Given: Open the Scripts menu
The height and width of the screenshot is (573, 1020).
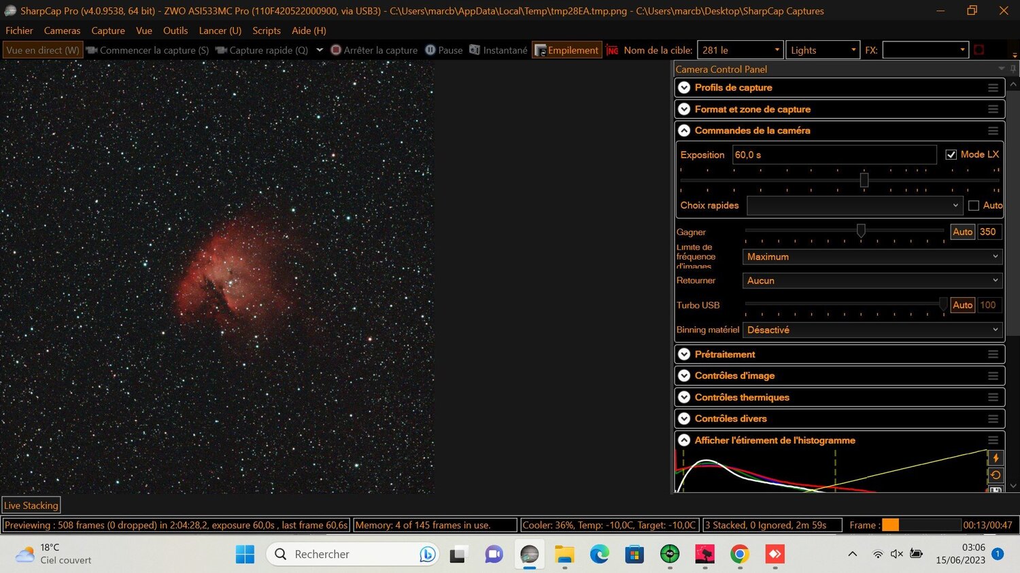Looking at the screenshot, I should [267, 31].
